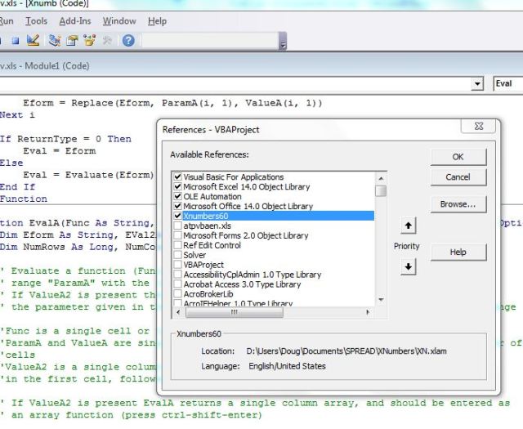Check the atpvbaen.xls reference
This screenshot has height=429, width=523.
point(177,226)
